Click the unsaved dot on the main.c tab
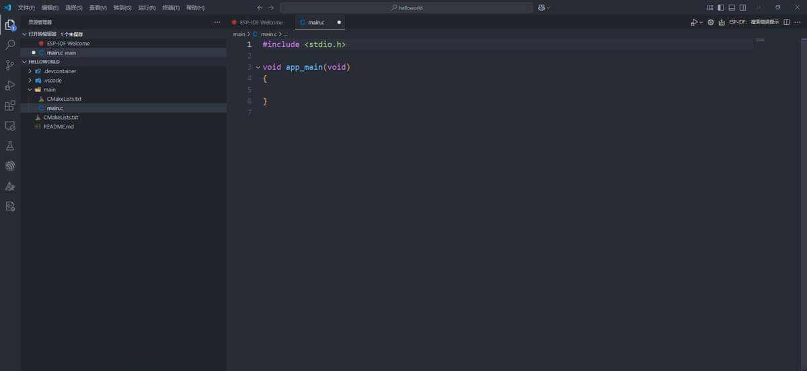The image size is (807, 371). 339,22
